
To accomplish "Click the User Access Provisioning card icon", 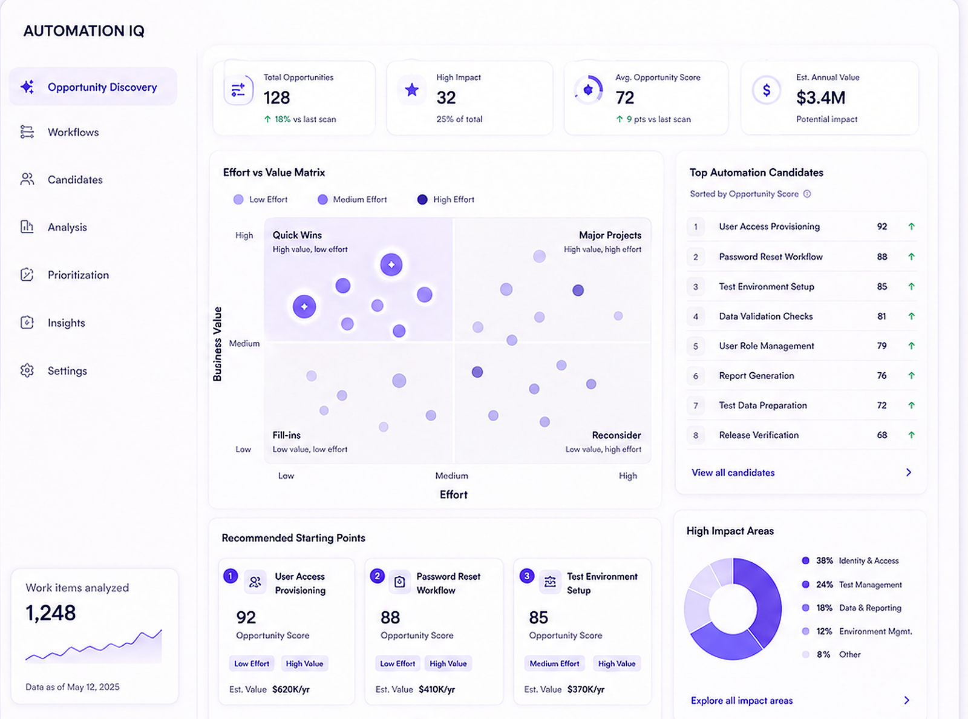I will [x=255, y=582].
